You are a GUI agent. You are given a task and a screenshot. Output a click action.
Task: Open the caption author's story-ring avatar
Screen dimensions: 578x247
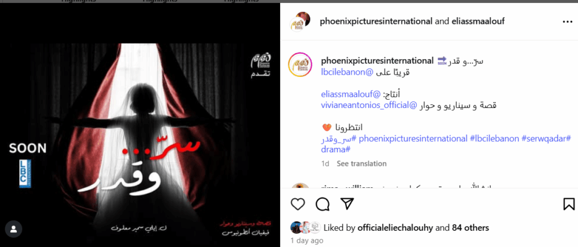pyautogui.click(x=300, y=65)
